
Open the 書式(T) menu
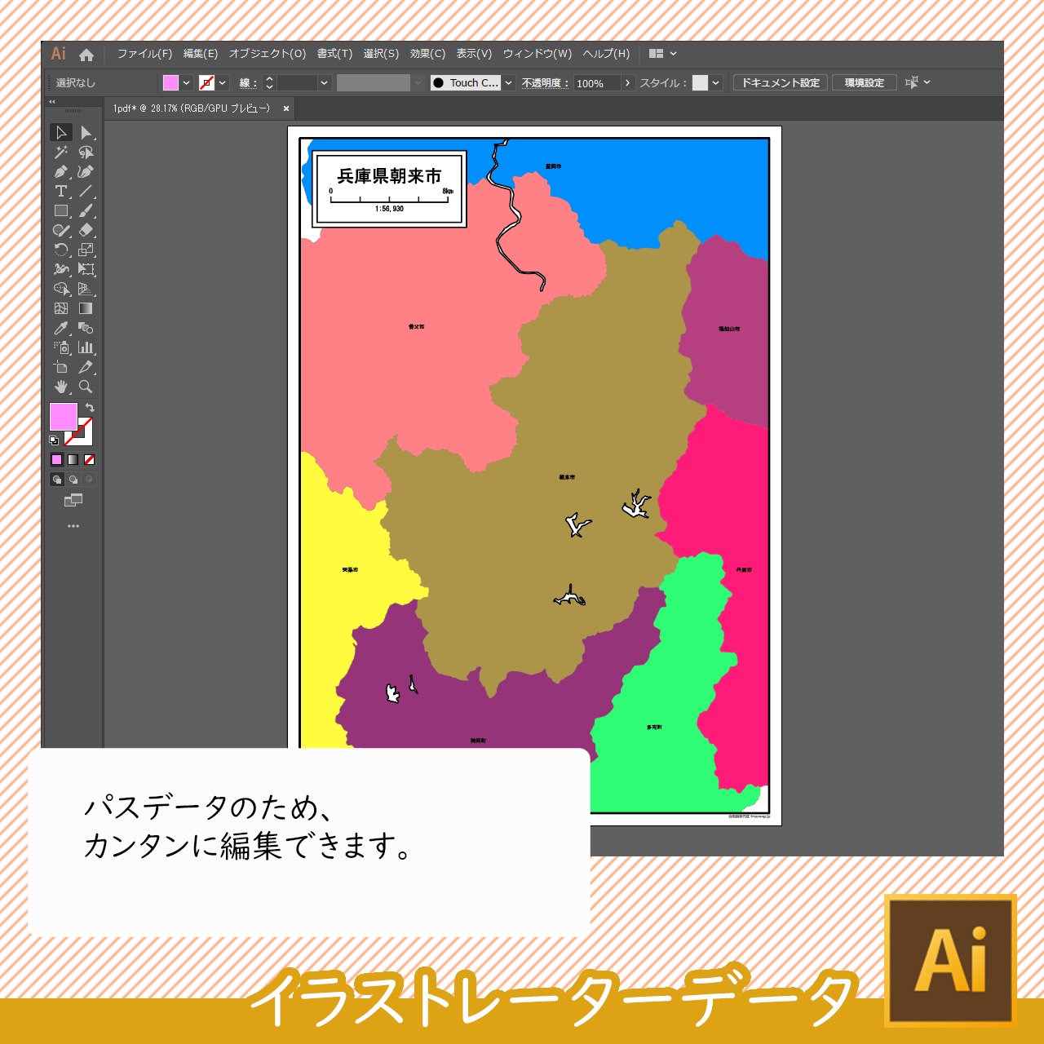(x=334, y=54)
